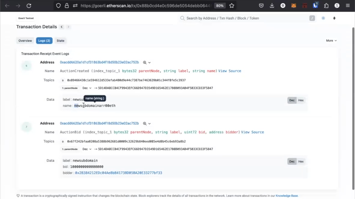This screenshot has height=199, width=355.
Task: Open the Knowledge Base link
Action: click(x=286, y=196)
